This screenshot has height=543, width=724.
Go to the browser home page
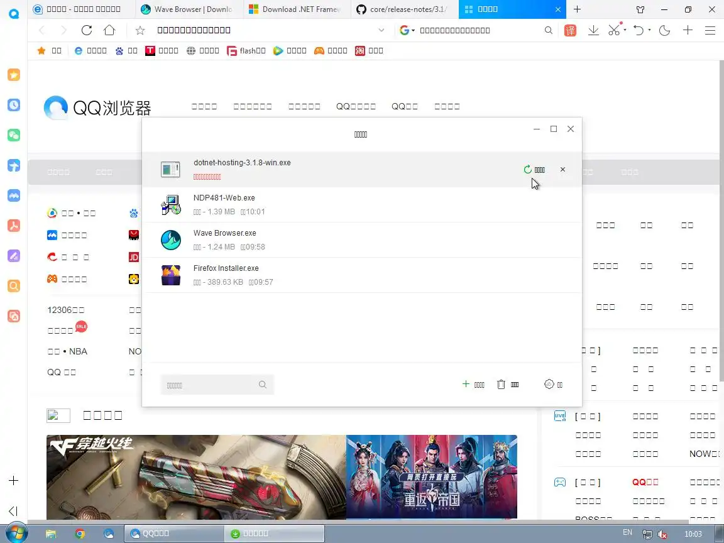tap(109, 30)
